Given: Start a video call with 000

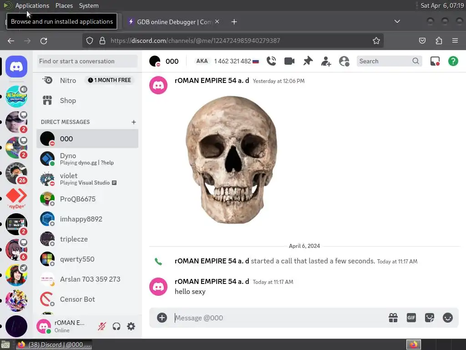Looking at the screenshot, I should pos(289,61).
